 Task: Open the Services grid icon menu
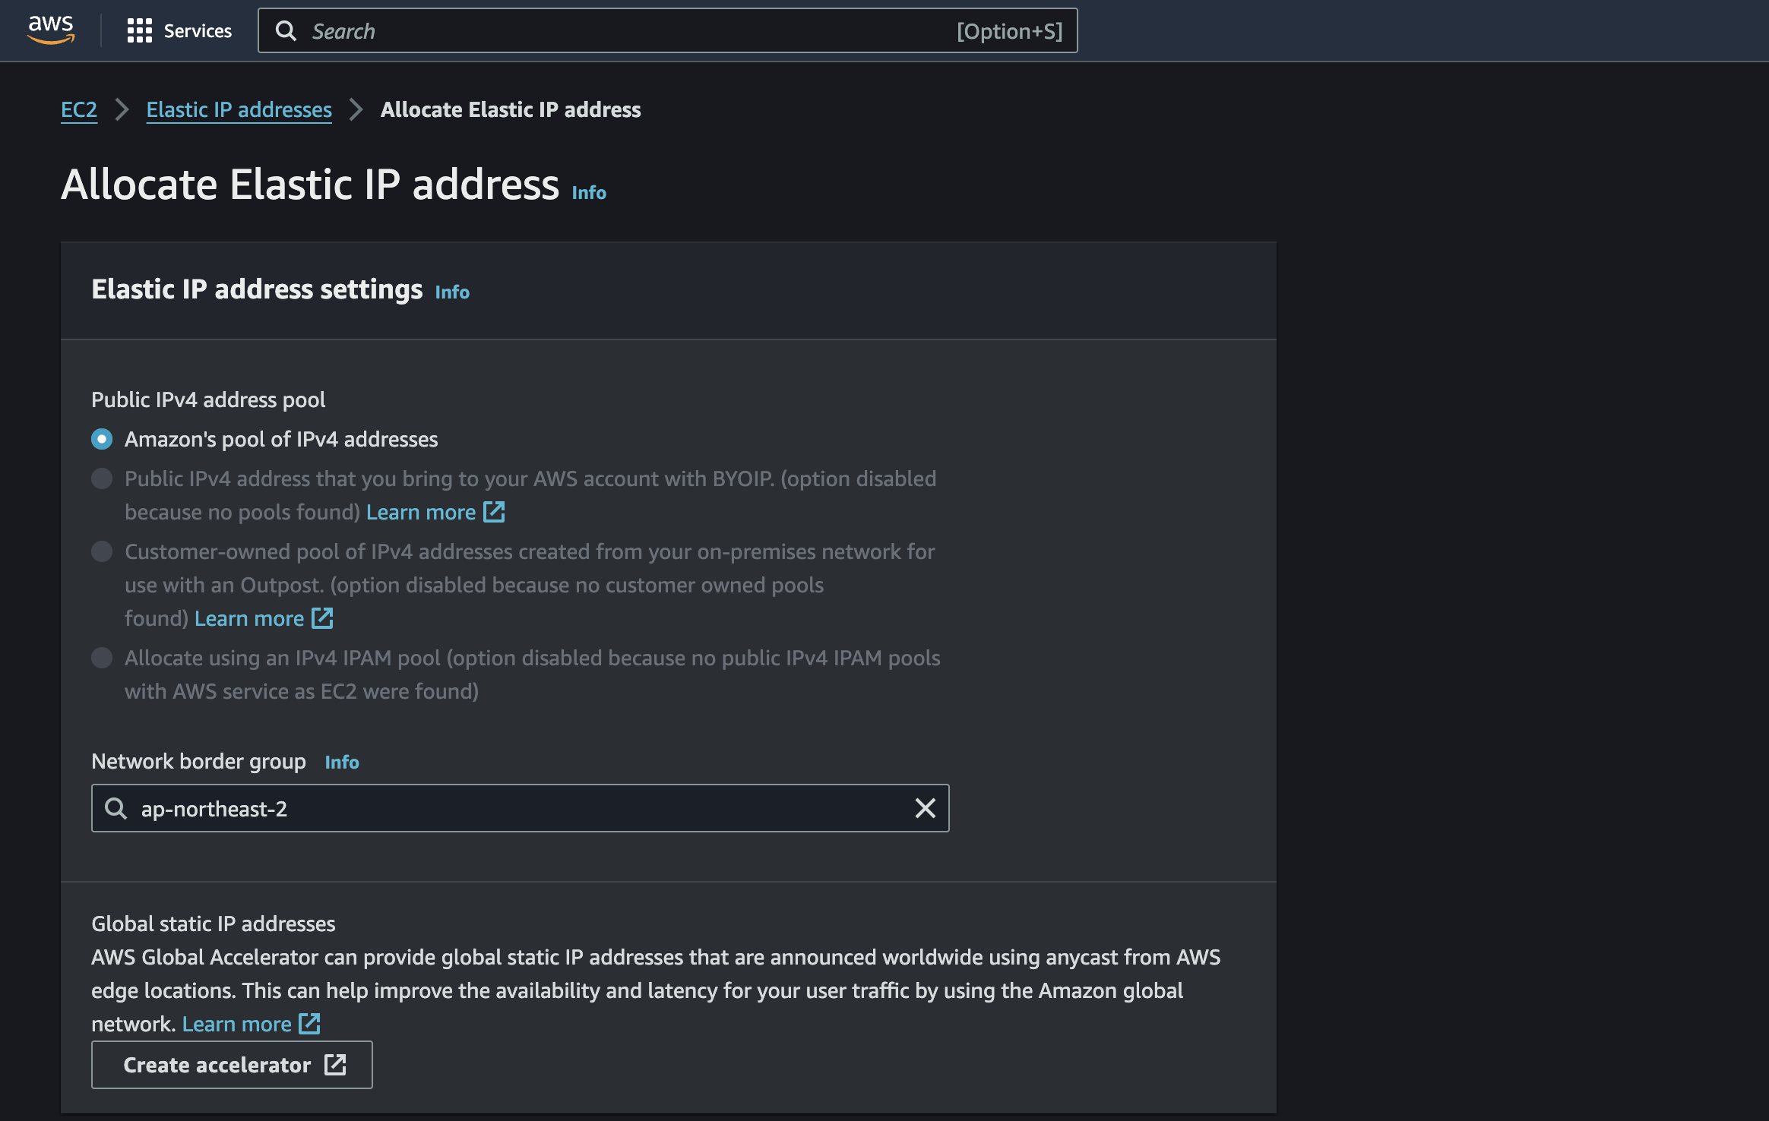coord(140,30)
